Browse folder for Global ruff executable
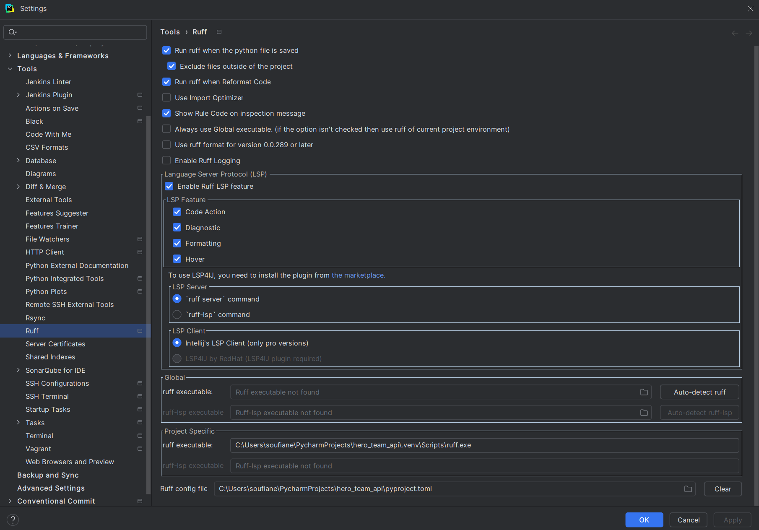Screen dimensions: 759x530 coord(644,392)
